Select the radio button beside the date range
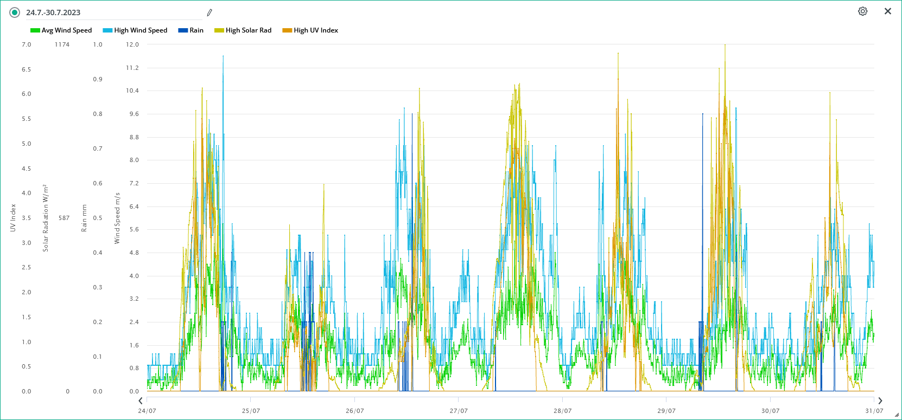Viewport: 902px width, 420px height. (15, 12)
